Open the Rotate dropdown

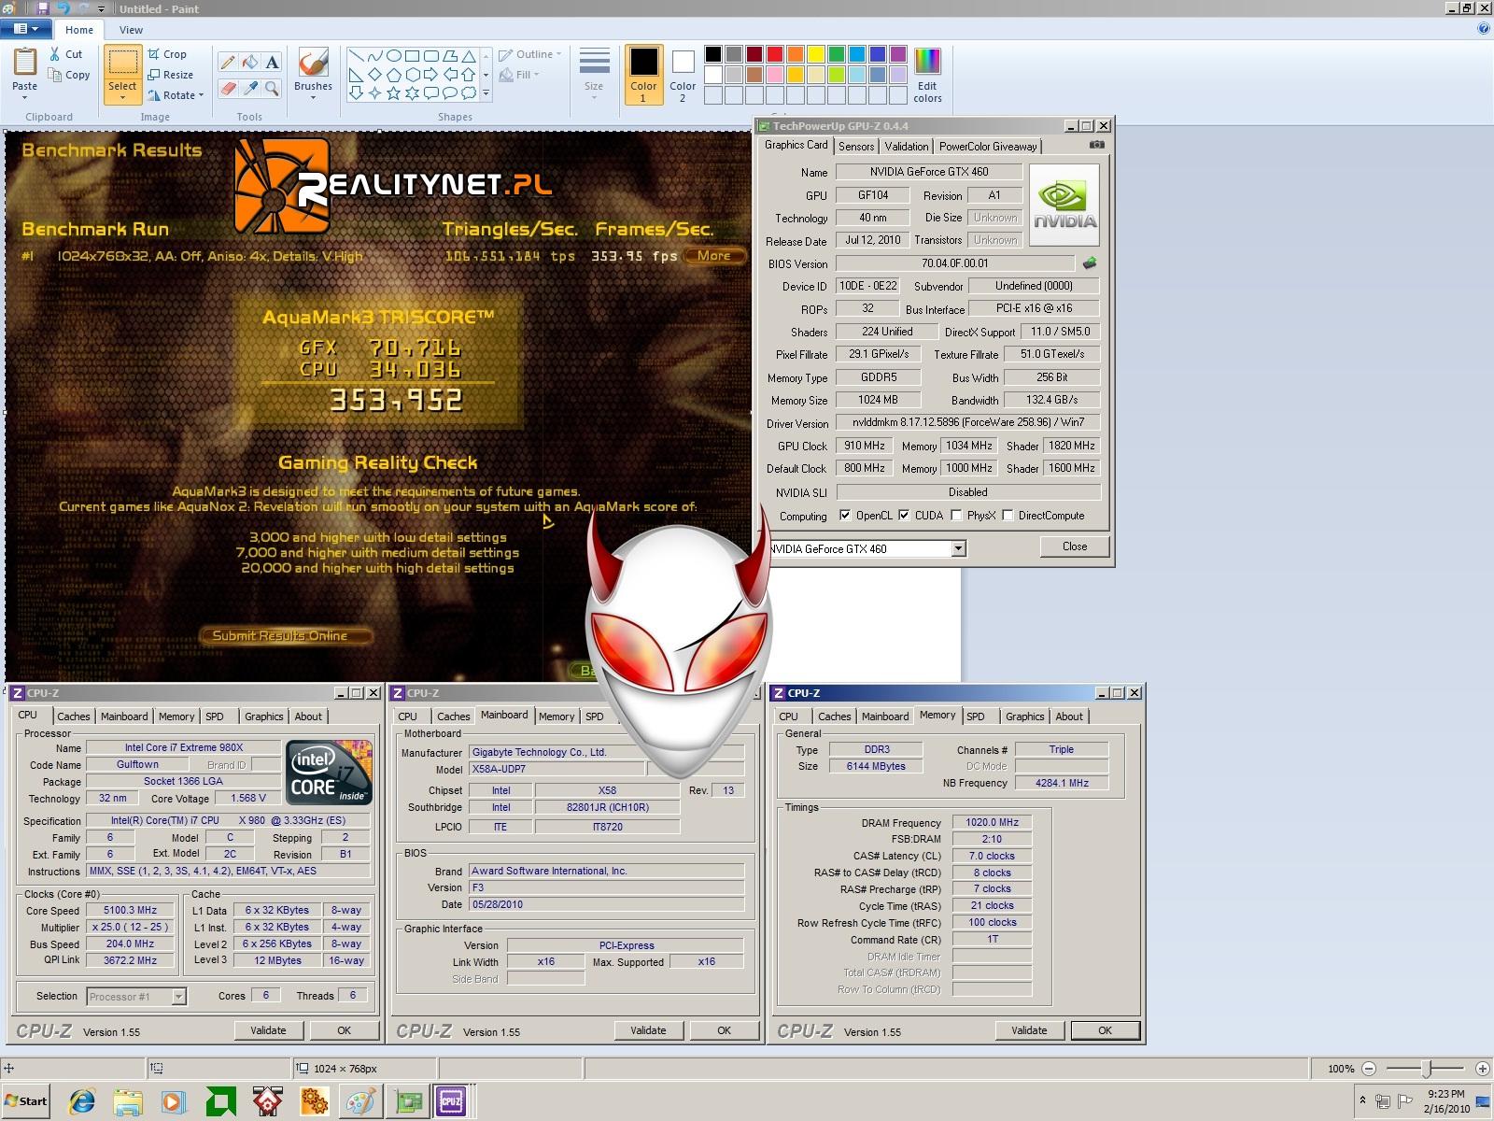pos(200,95)
